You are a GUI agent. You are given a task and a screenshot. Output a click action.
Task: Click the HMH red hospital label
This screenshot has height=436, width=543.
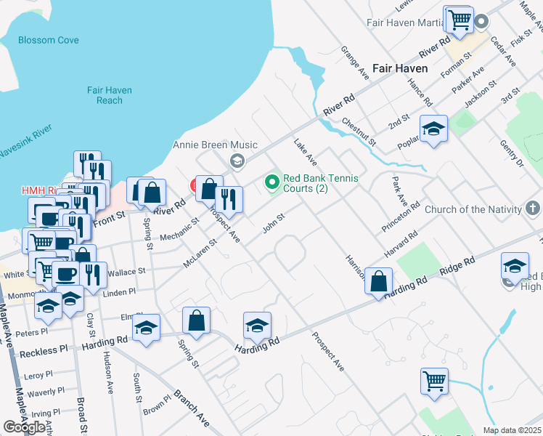pyautogui.click(x=38, y=190)
